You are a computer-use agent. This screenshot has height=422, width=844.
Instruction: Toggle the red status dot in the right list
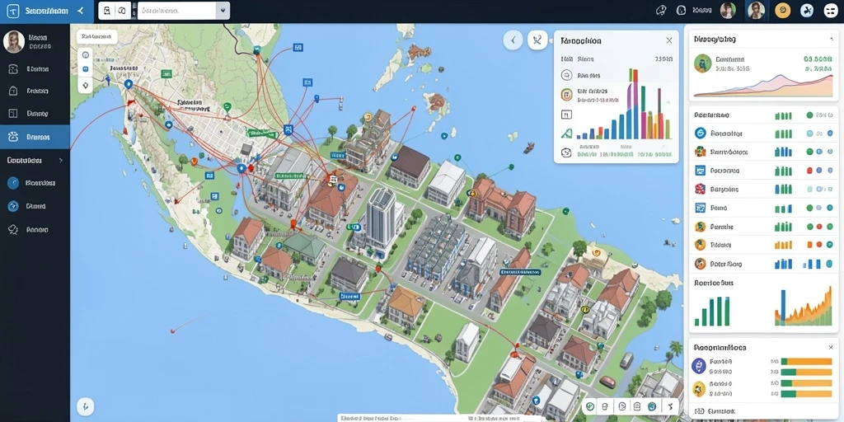pyautogui.click(x=809, y=170)
